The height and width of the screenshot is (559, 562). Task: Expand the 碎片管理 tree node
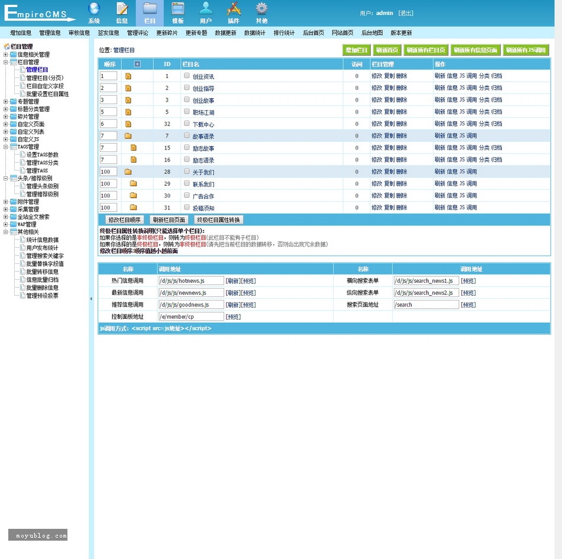tap(5, 117)
